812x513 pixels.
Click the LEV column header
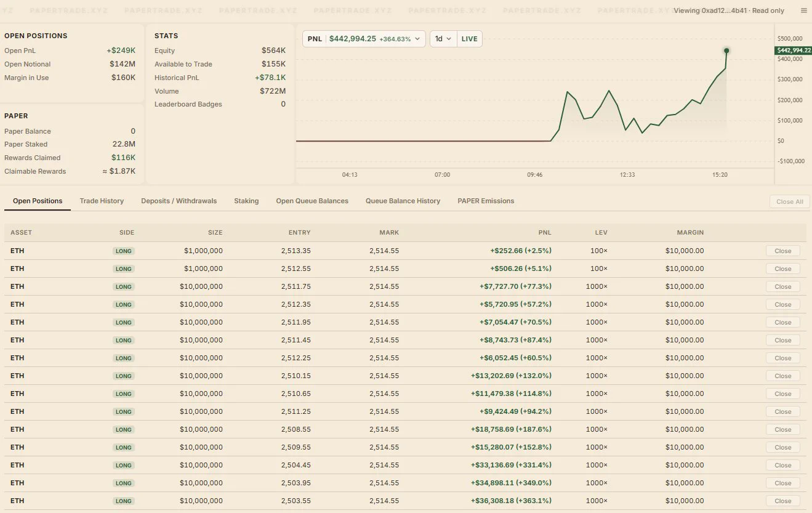click(601, 233)
